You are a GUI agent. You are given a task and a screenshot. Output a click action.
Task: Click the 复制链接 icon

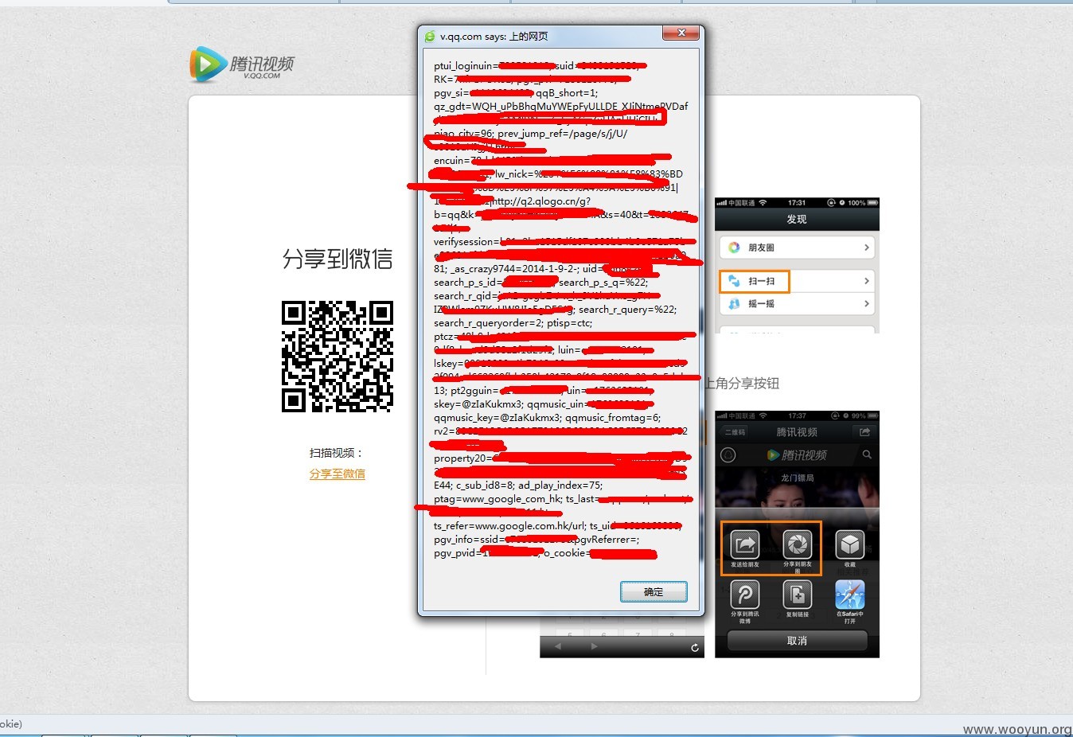(797, 595)
